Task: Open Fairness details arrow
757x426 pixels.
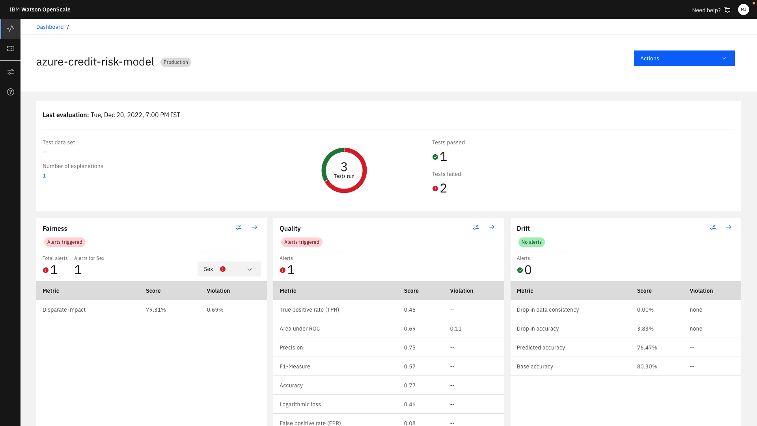Action: click(x=254, y=227)
